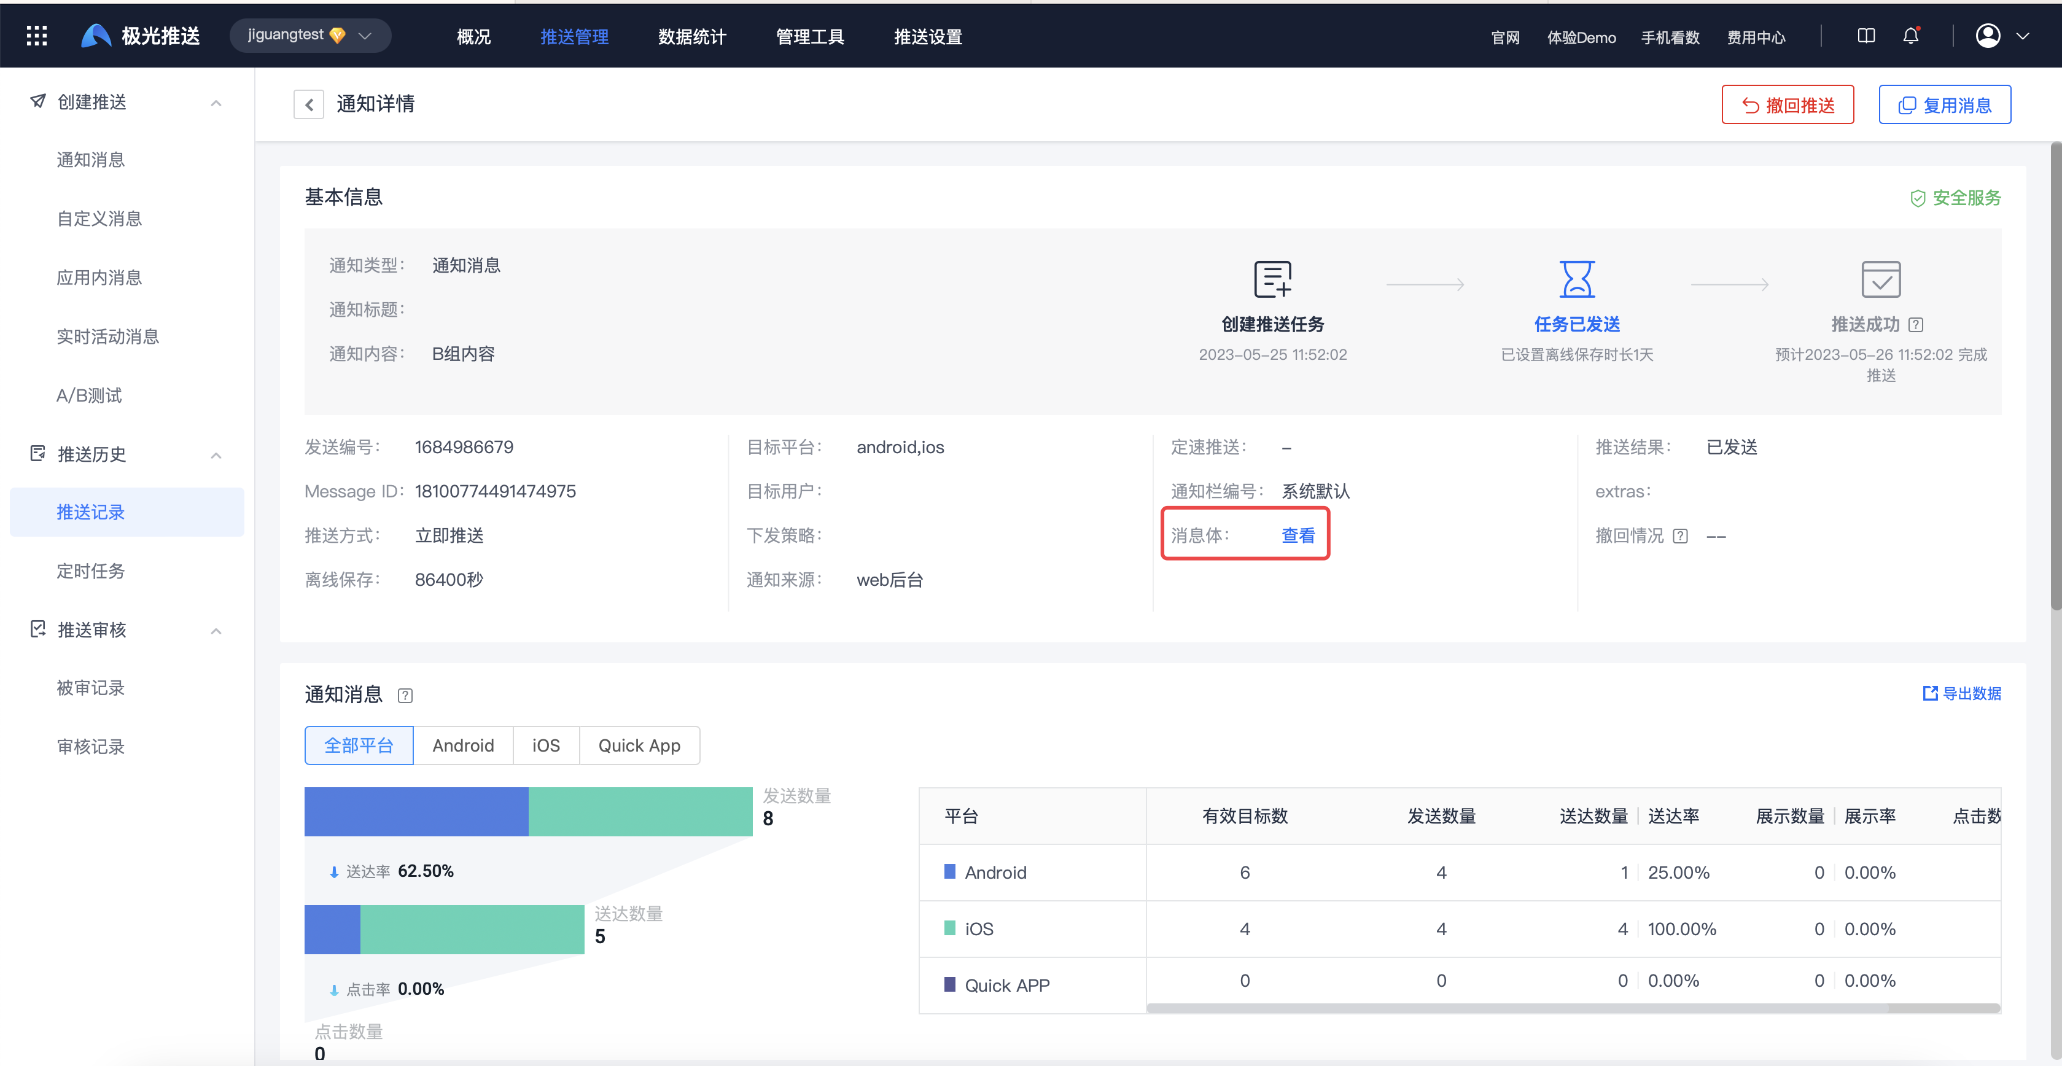Click the 导出数据 export link

[x=1961, y=693]
